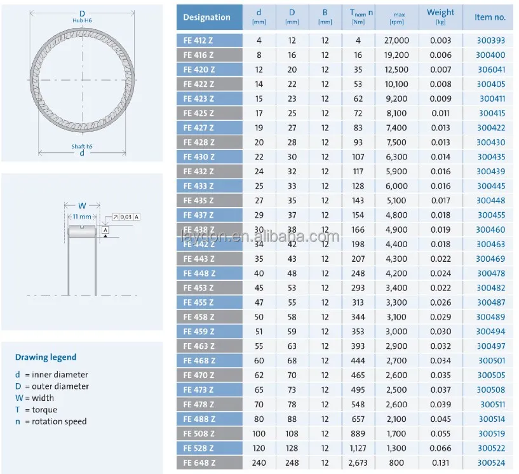Click the 0,03 A tolerance symbol box

pos(126,217)
